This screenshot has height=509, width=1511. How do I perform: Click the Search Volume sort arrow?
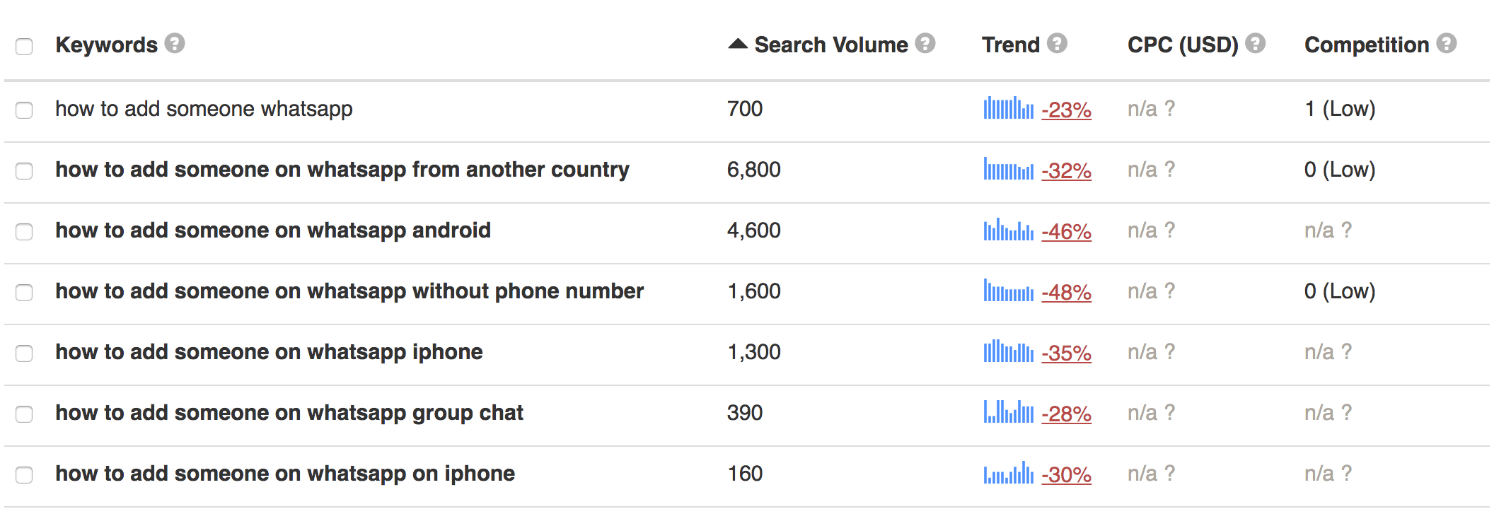[737, 44]
